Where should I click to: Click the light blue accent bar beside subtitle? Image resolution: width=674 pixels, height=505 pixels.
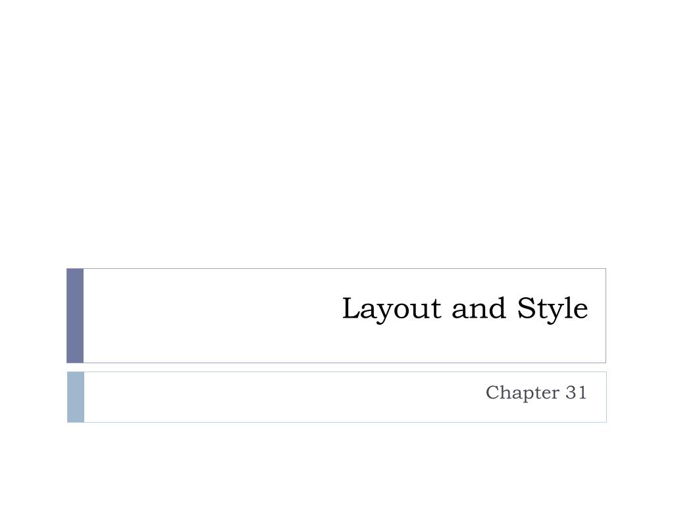[x=76, y=397]
